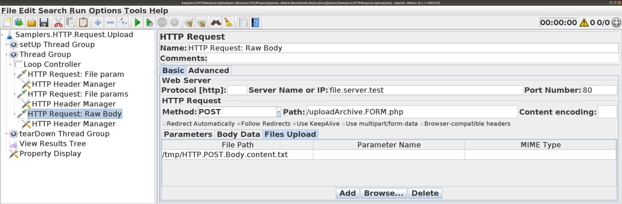622x204 pixels.
Task: Toggle Follow Redirects checkbox
Action: click(239, 124)
